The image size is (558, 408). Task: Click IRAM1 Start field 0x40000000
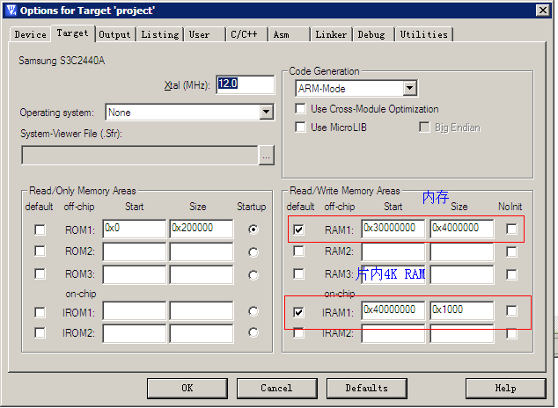pos(393,310)
